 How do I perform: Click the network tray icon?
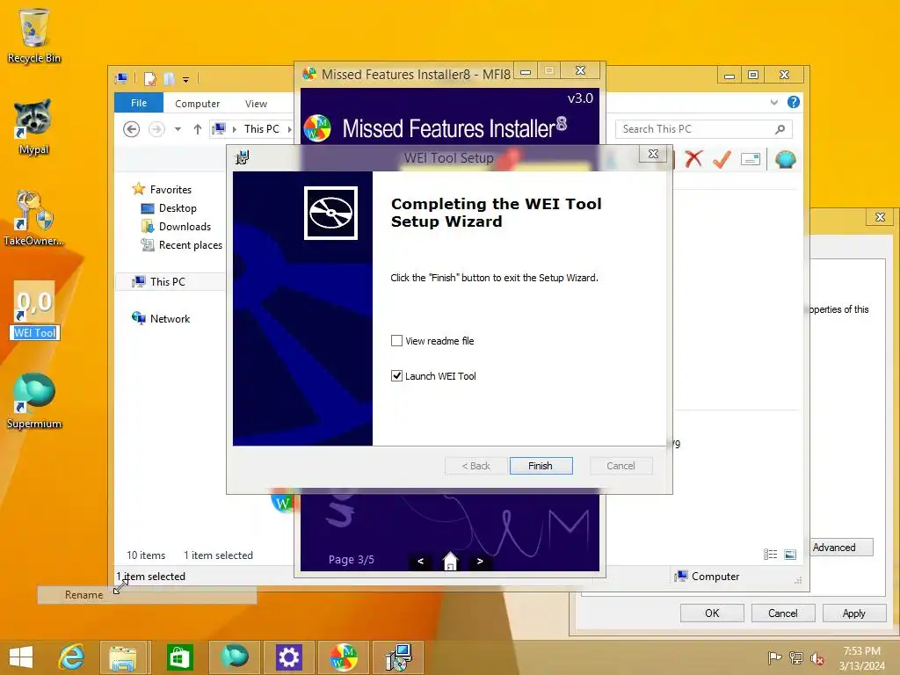pyautogui.click(x=795, y=657)
